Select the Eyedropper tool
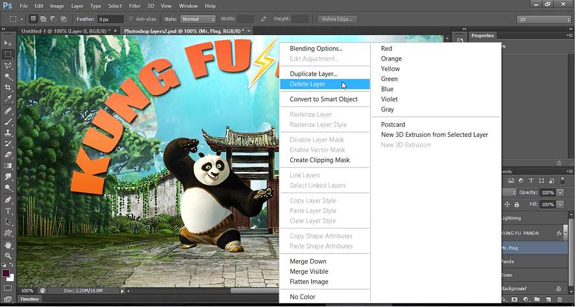Image resolution: width=576 pixels, height=307 pixels. coord(8,99)
